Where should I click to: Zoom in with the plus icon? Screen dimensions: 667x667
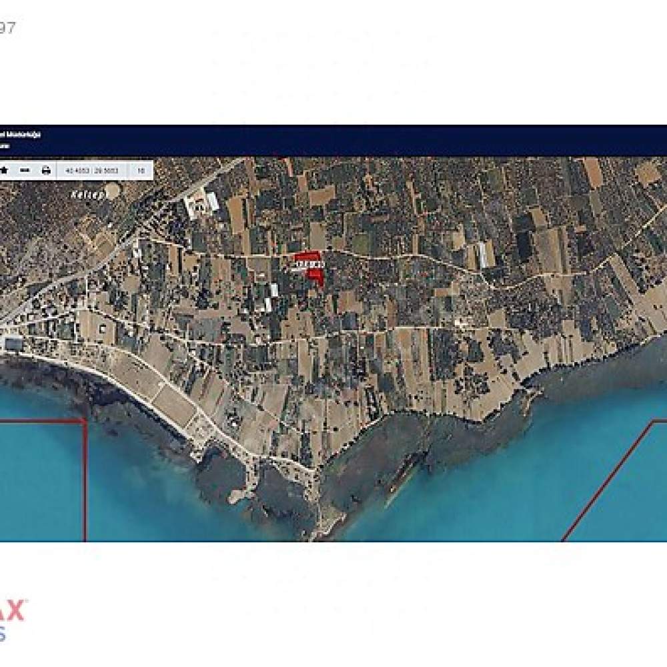tap(3, 171)
